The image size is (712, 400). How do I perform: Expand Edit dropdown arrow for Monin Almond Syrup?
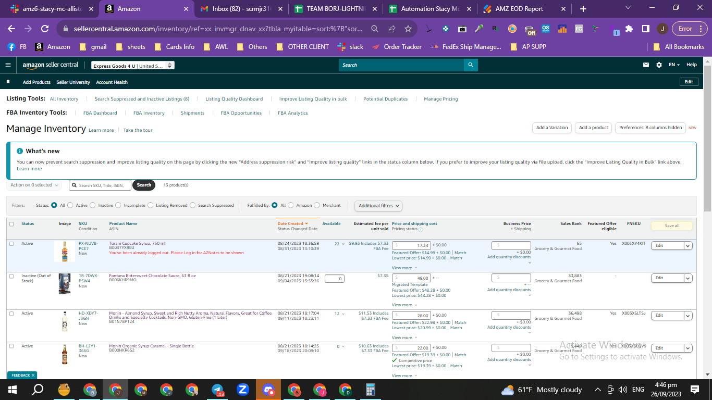pyautogui.click(x=688, y=316)
